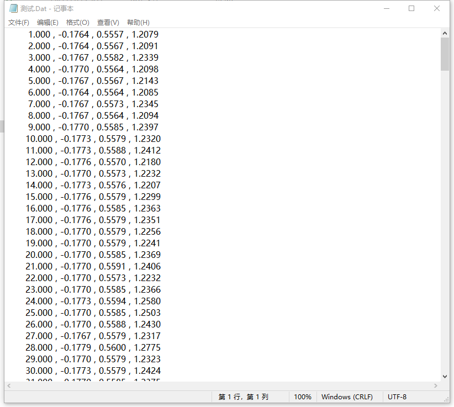Click the Notepad icon in the title bar

pyautogui.click(x=13, y=9)
